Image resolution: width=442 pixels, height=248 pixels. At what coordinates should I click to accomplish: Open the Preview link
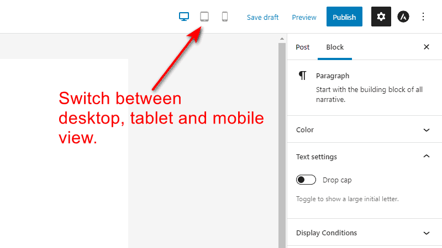(x=304, y=17)
